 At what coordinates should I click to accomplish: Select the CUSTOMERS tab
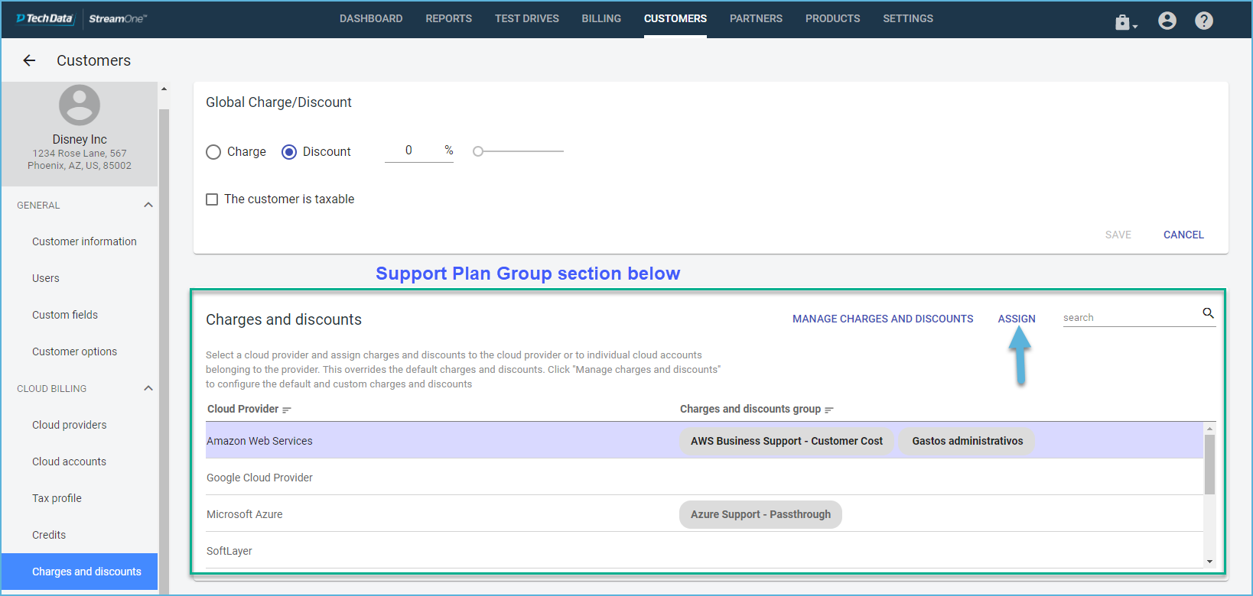675,18
